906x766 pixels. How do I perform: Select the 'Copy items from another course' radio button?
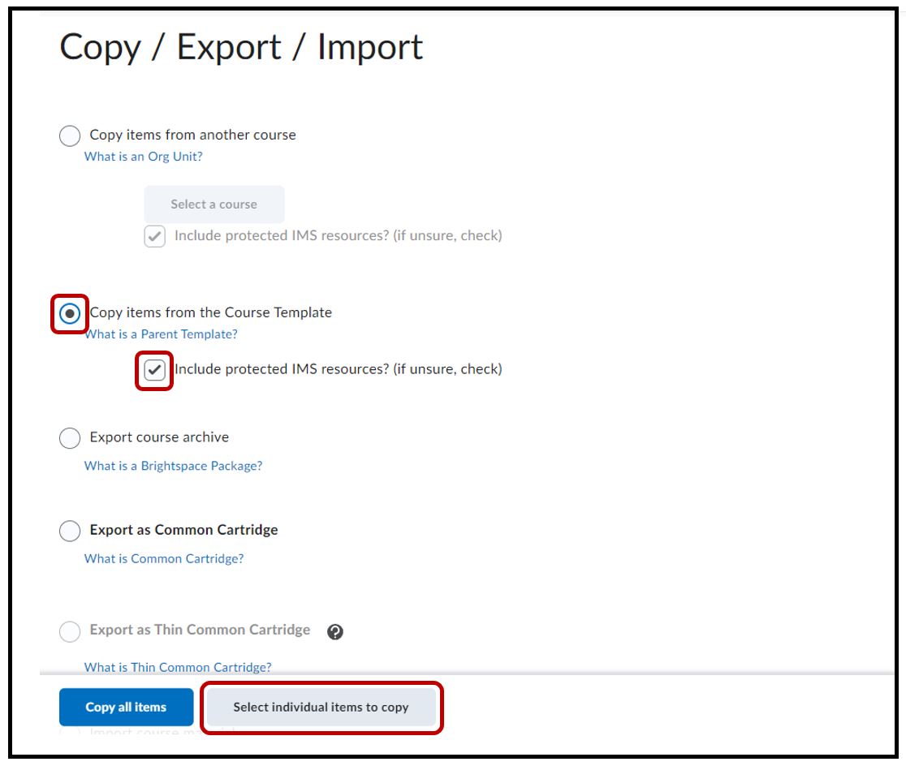pos(70,136)
